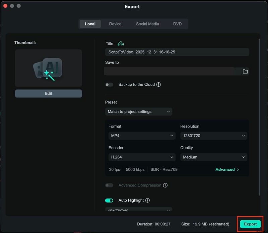The height and width of the screenshot is (233, 268).
Task: Open the Encoder dropdown showing H.264
Action: pos(142,157)
